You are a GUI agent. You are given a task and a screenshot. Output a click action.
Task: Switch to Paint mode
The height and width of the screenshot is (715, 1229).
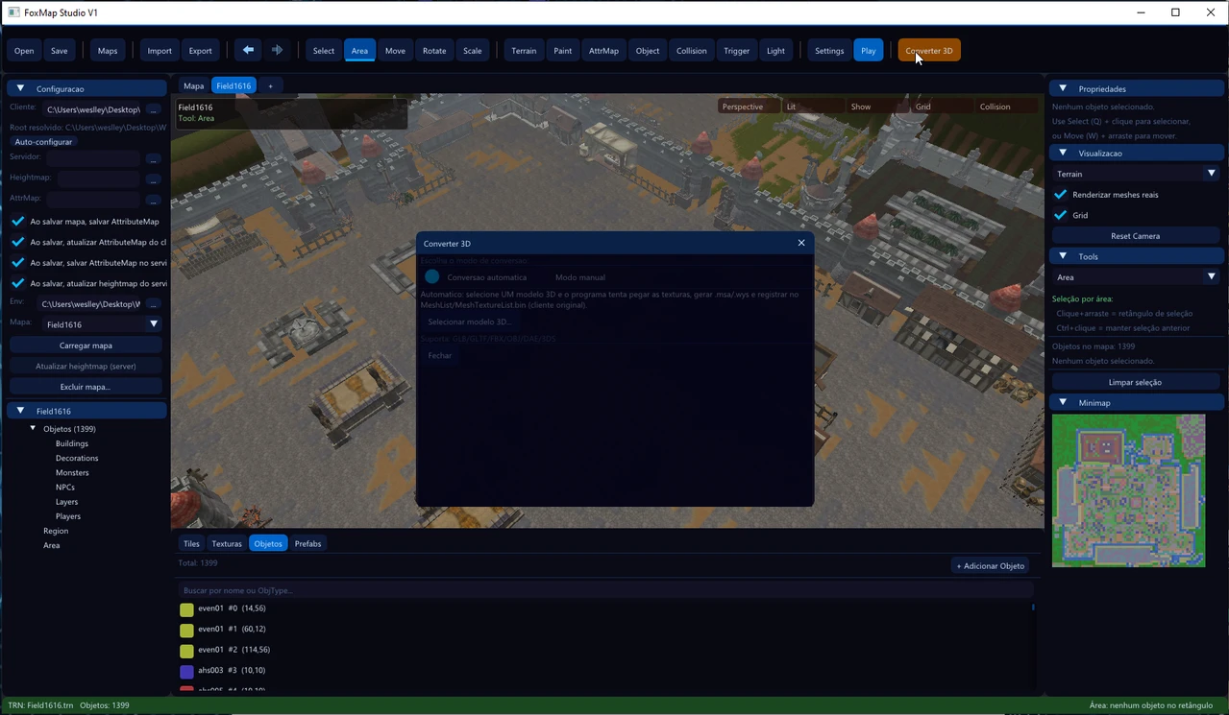(x=563, y=51)
